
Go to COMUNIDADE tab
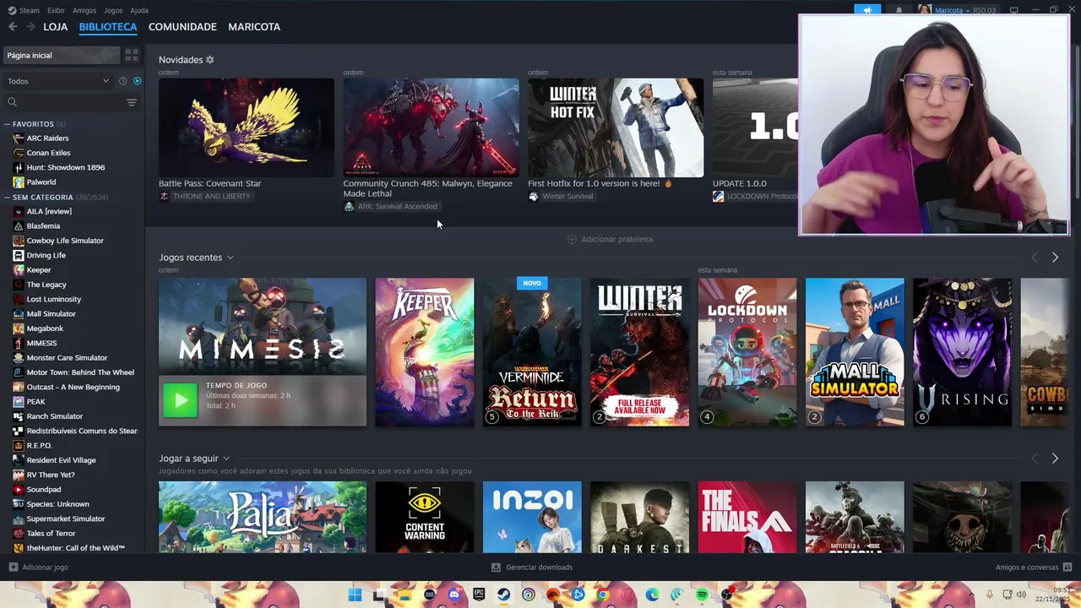182,27
